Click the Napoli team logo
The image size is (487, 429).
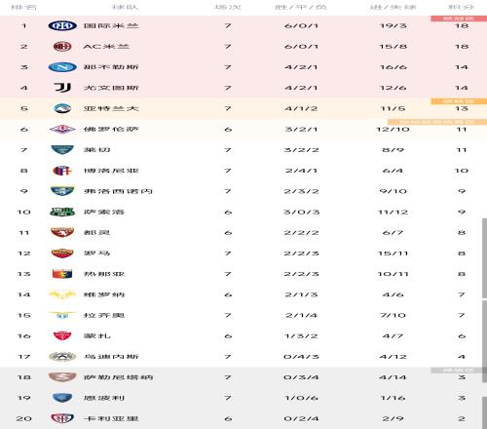(x=62, y=67)
